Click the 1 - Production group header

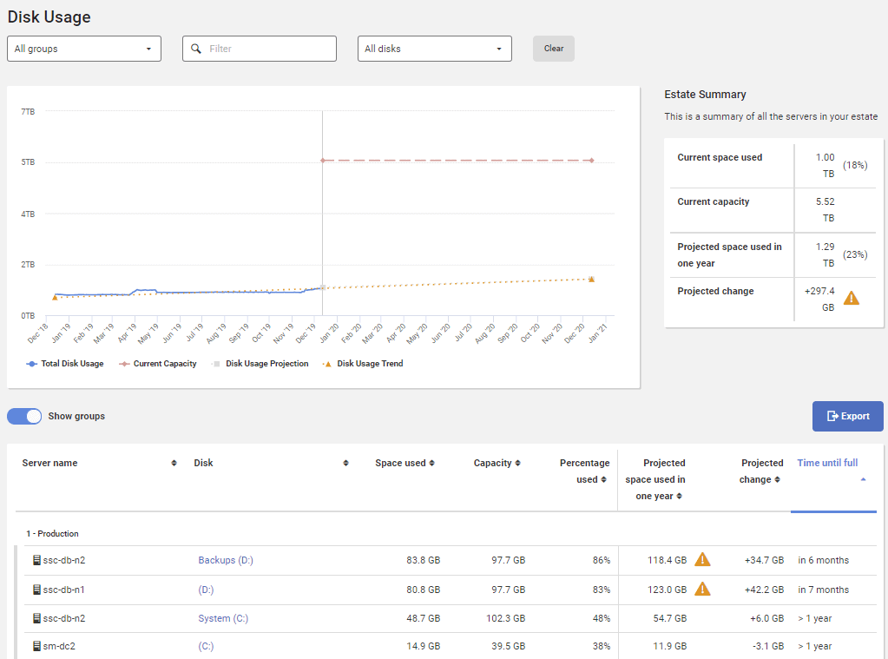pos(52,534)
